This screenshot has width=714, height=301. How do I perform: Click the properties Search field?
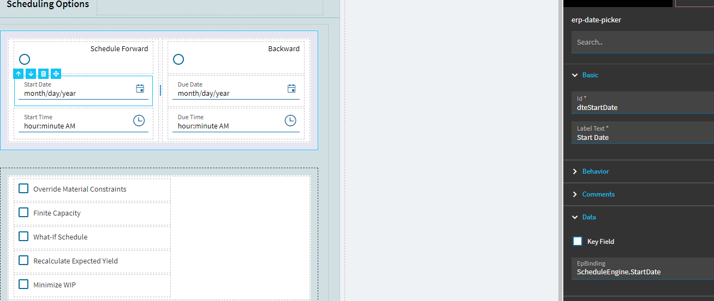642,42
